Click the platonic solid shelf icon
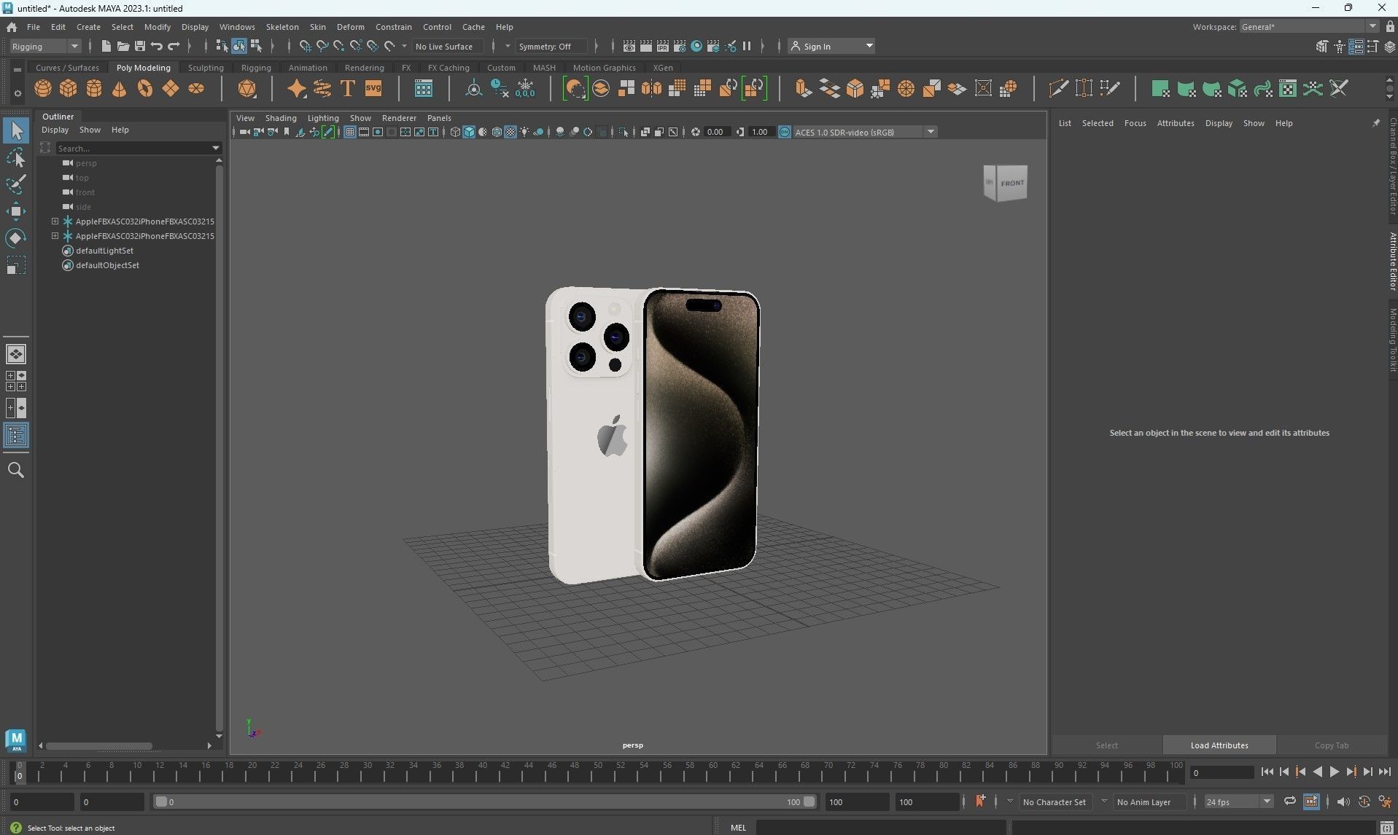This screenshot has width=1398, height=835. click(247, 89)
